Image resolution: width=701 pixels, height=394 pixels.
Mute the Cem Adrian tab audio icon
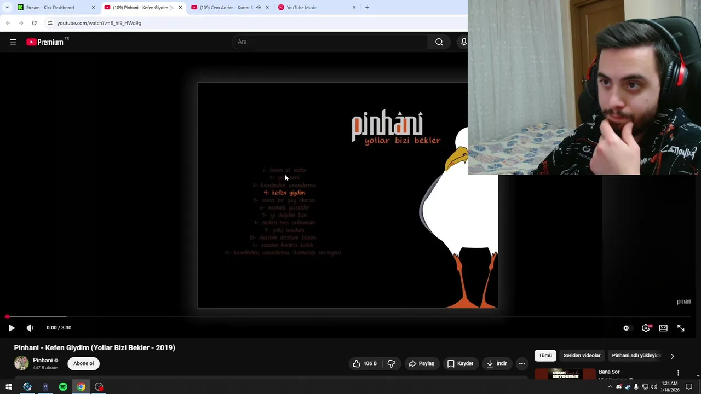tap(258, 8)
